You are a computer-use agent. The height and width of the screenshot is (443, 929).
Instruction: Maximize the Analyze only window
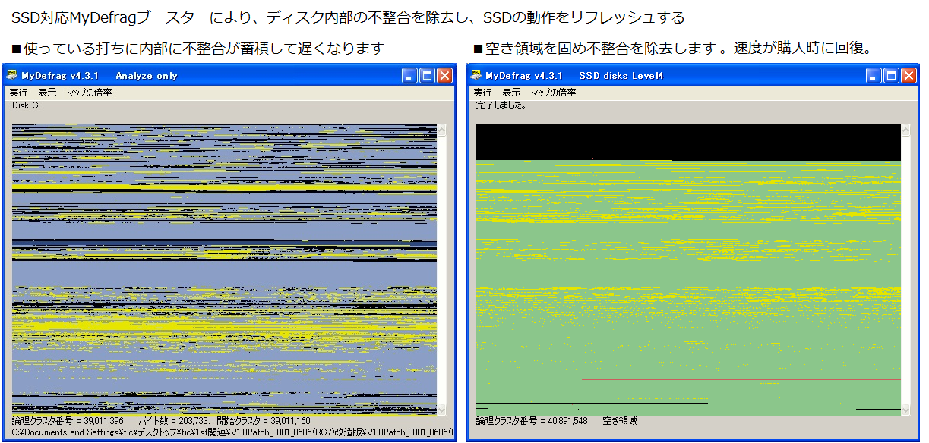coord(427,75)
